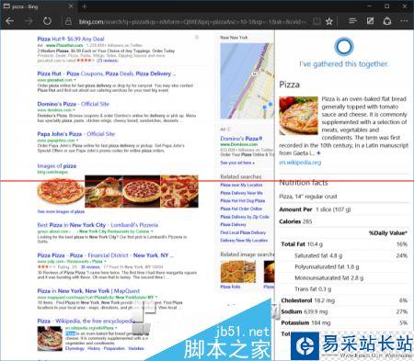
Task: Open Pizza in New York MapQuest result
Action: click(x=88, y=290)
